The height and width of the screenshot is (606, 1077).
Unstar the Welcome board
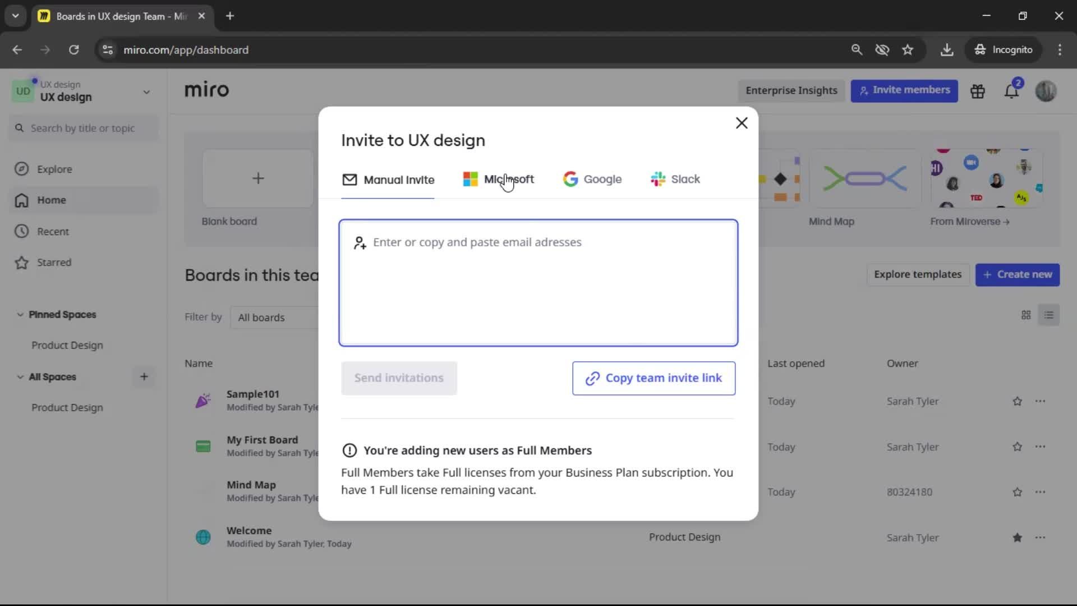point(1018,538)
